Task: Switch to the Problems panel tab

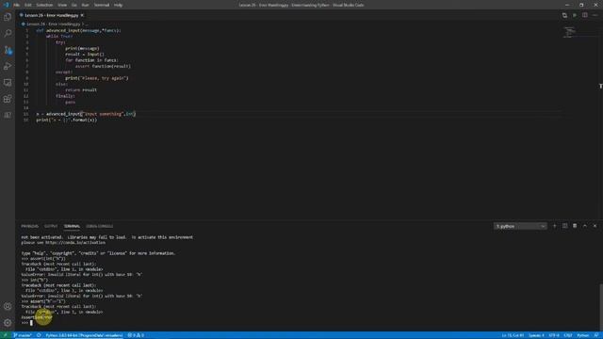Action: pyautogui.click(x=29, y=226)
